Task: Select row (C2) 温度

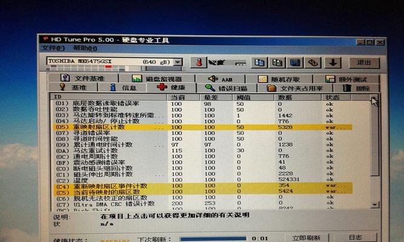Action: tap(202, 180)
